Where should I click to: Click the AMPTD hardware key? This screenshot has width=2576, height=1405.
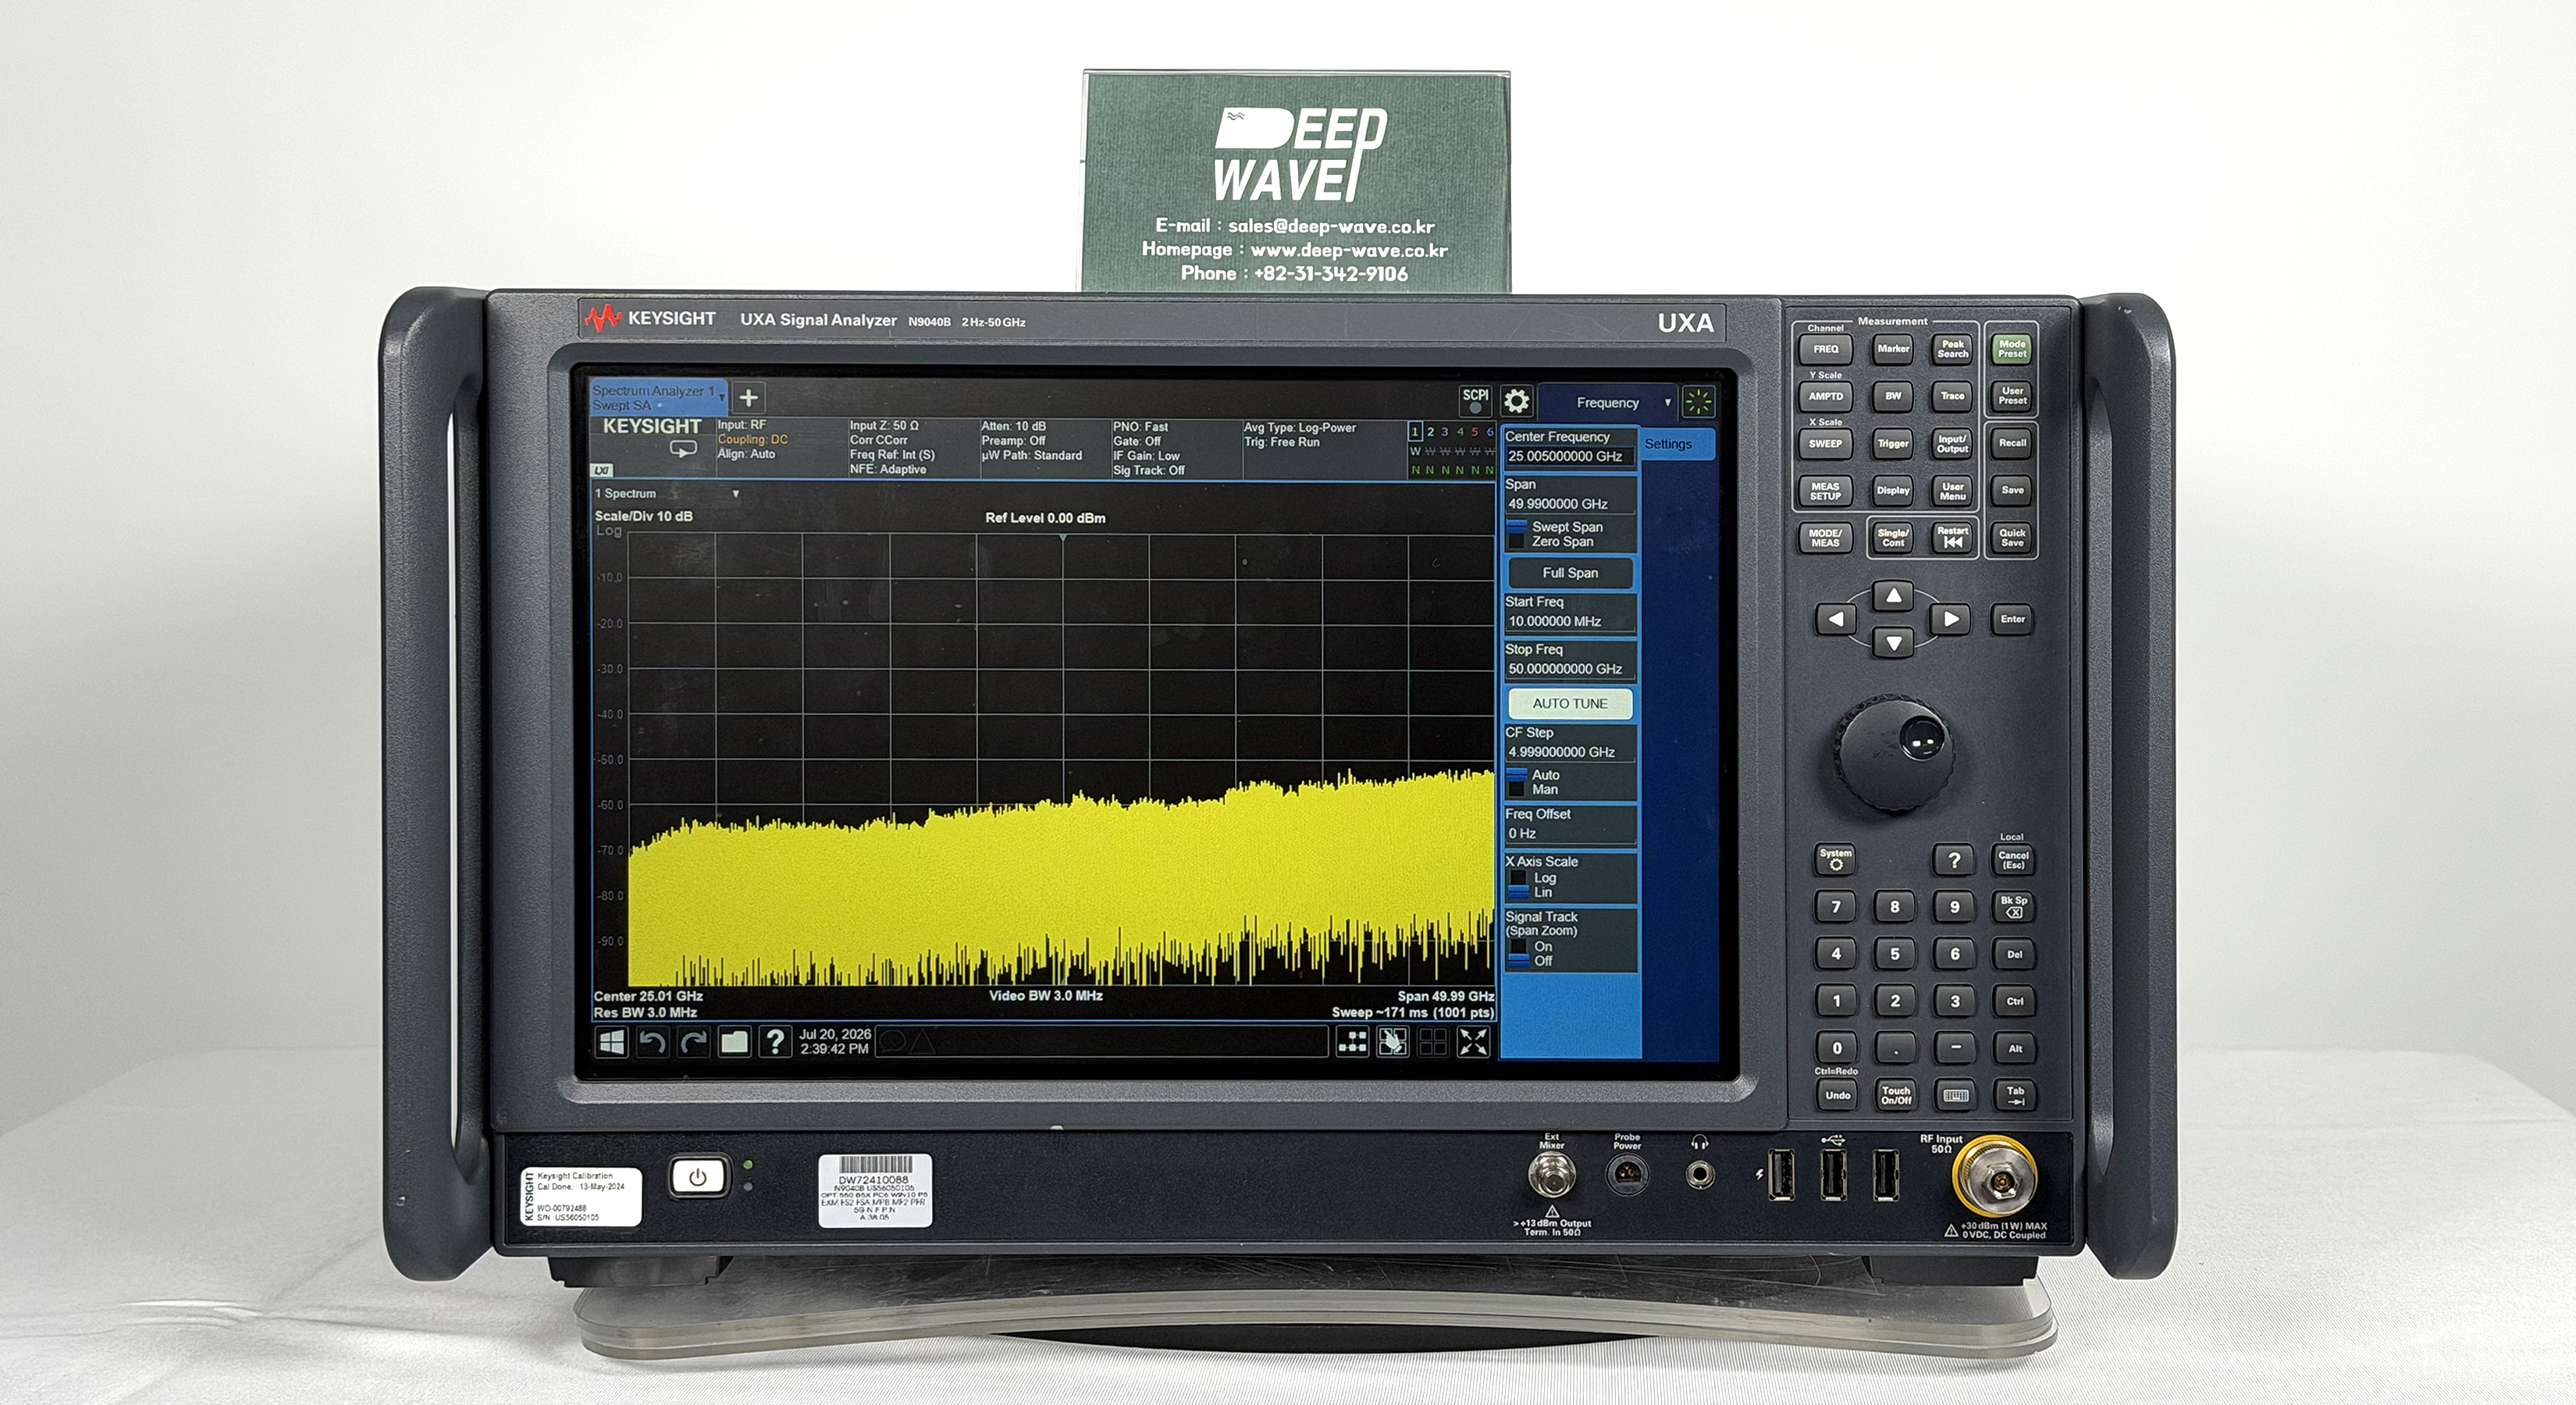click(x=1825, y=396)
